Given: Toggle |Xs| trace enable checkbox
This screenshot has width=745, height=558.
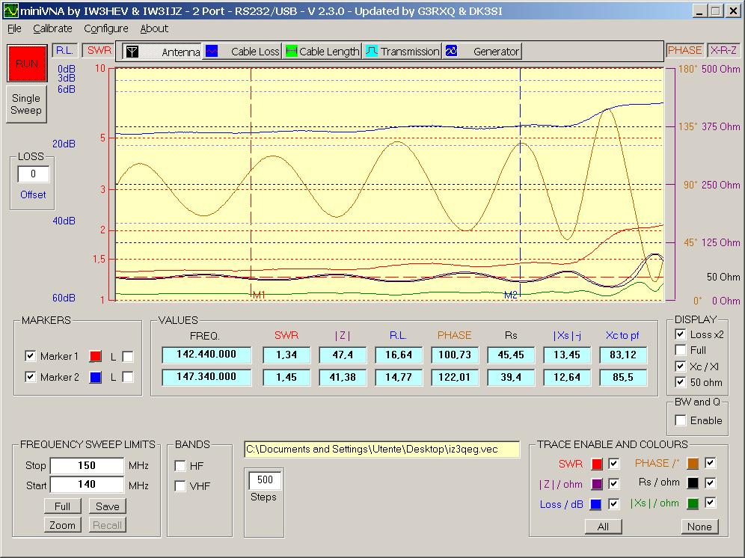Looking at the screenshot, I should (711, 503).
